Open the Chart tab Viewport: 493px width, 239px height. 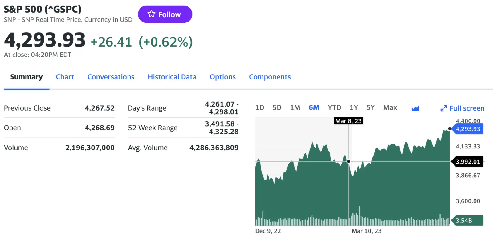tap(65, 77)
